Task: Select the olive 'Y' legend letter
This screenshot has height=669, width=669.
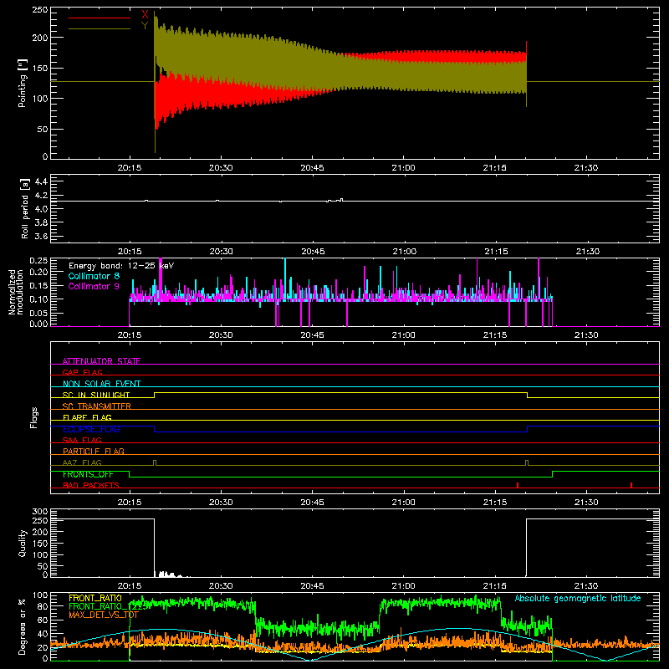Action: 145,26
